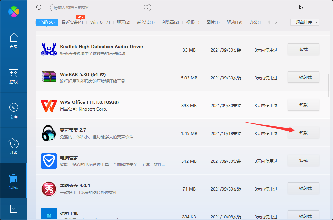This screenshot has width=333, height=220.
Task: Click the name Realtek High Definition Audio Driver
Action: click(x=102, y=47)
